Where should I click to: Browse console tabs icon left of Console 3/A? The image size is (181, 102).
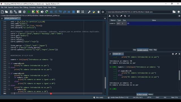point(110,54)
